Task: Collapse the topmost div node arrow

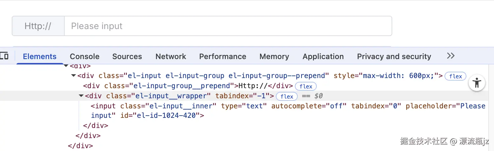Action: click(66, 66)
